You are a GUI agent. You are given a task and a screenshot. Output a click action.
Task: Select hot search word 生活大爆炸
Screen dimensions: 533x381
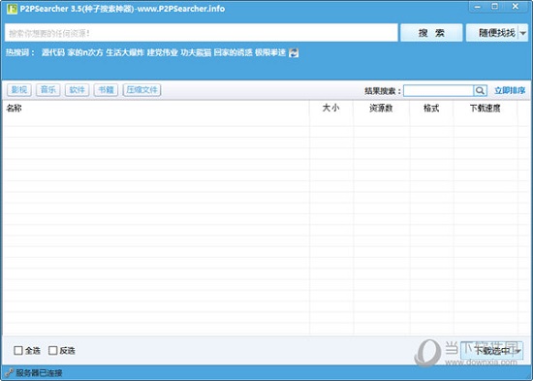(x=125, y=52)
